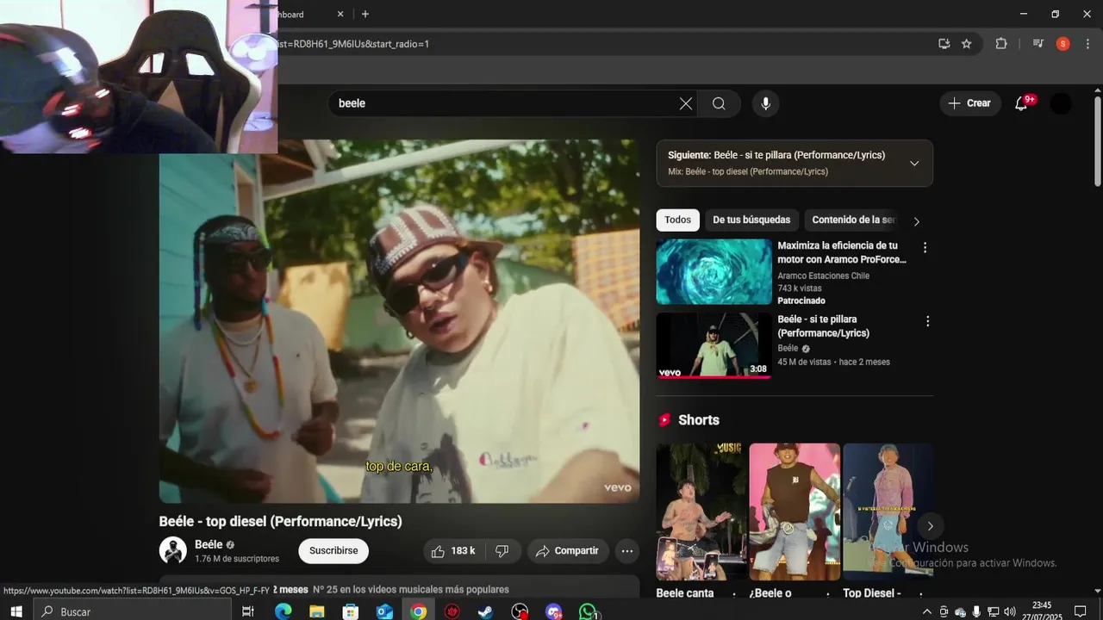
Task: Open the Beéle channel name link
Action: 209,544
